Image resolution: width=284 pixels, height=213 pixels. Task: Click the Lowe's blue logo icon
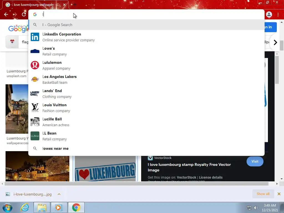coord(35,51)
